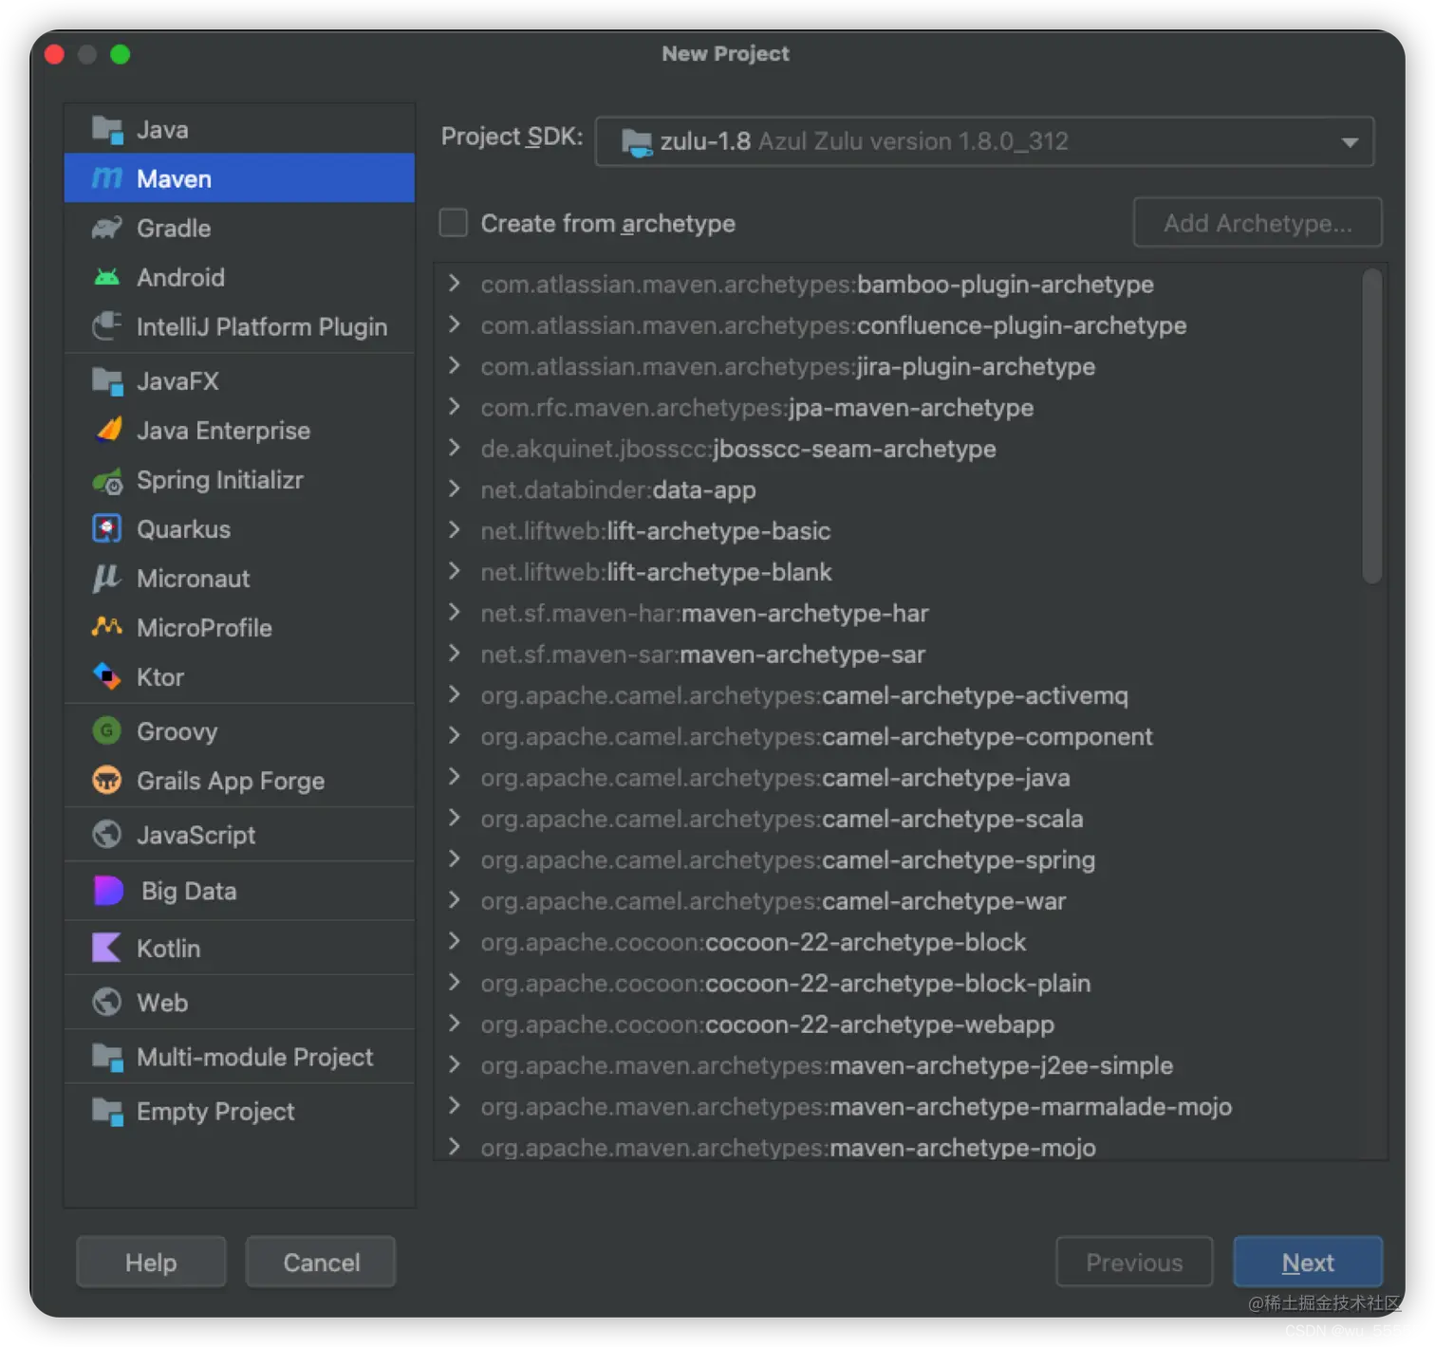Click the Grails App Forge icon
The height and width of the screenshot is (1347, 1435).
(x=107, y=781)
